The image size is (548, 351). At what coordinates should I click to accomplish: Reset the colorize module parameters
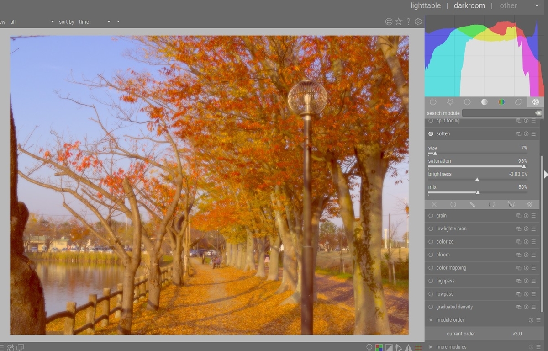click(526, 242)
